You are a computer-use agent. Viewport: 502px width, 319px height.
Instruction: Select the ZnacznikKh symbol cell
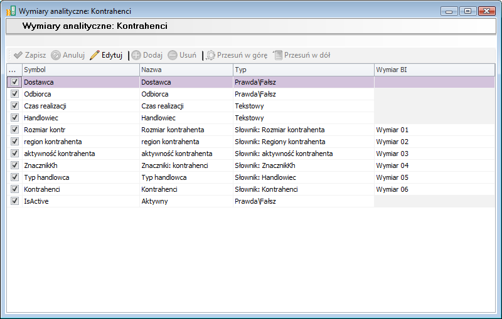point(81,165)
